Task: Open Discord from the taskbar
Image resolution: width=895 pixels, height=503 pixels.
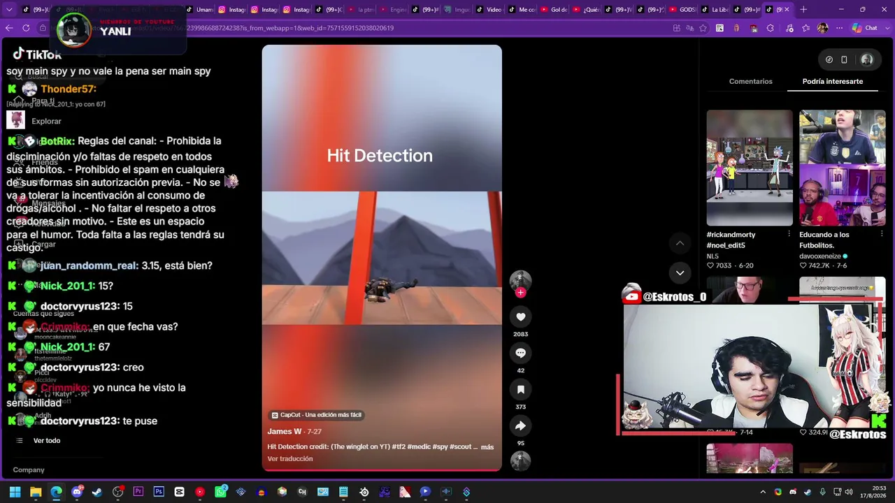Action: 77,492
